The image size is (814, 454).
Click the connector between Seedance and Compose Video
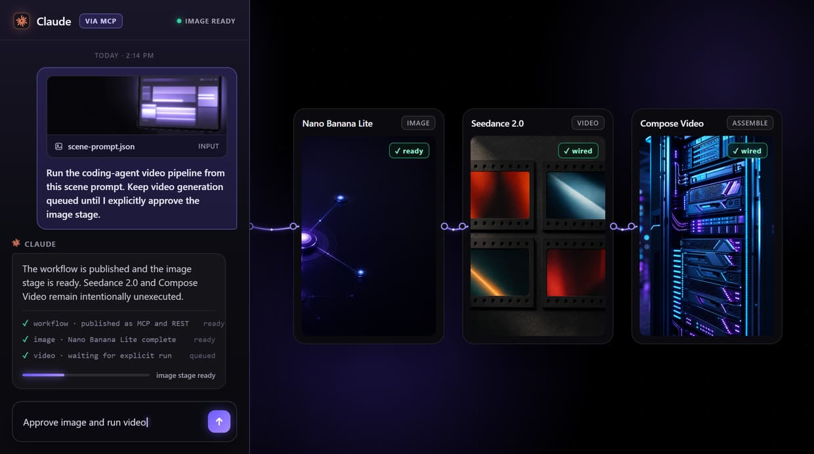(623, 227)
